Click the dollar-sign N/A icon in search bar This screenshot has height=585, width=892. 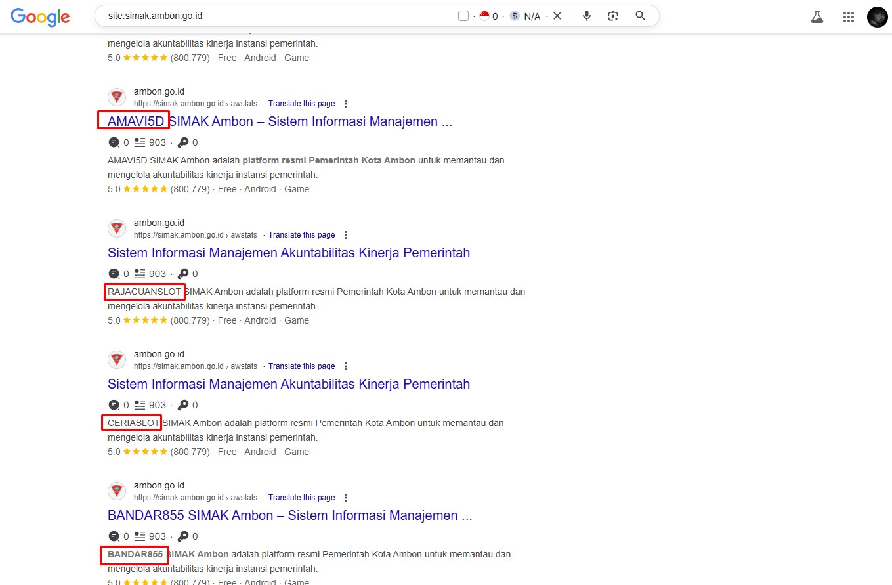(x=515, y=15)
